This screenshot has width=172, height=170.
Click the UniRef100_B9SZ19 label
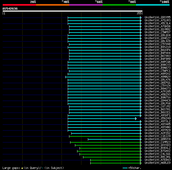coord(157,47)
